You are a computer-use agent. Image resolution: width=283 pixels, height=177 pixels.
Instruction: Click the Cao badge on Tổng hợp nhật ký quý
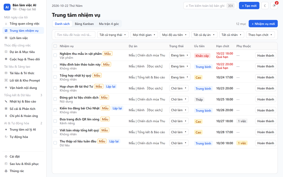pos(198,77)
